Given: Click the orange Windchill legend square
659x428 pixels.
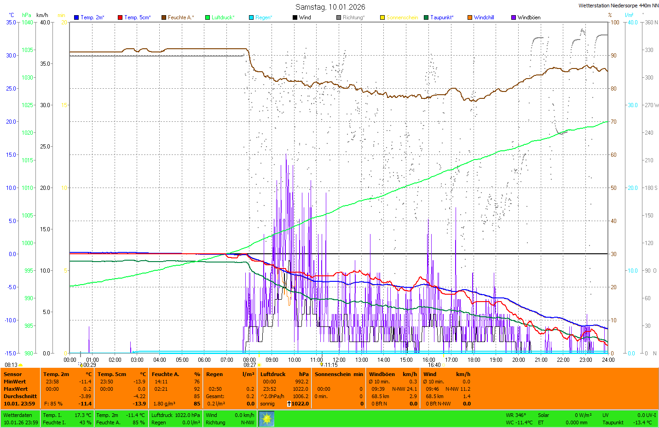Looking at the screenshot, I should point(470,17).
